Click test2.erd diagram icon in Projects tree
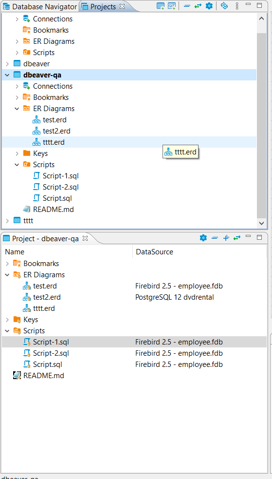Screen dimensions: 272x479 point(36,131)
